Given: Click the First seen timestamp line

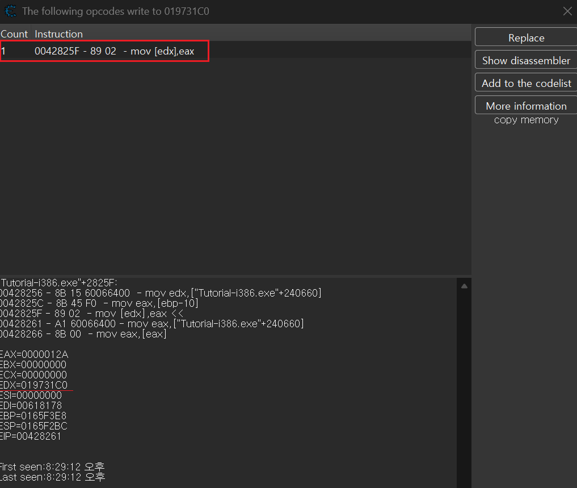Looking at the screenshot, I should click(52, 467).
